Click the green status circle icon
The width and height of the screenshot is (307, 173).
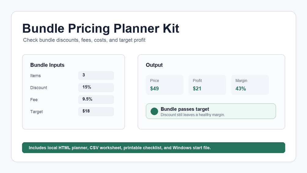(154, 111)
